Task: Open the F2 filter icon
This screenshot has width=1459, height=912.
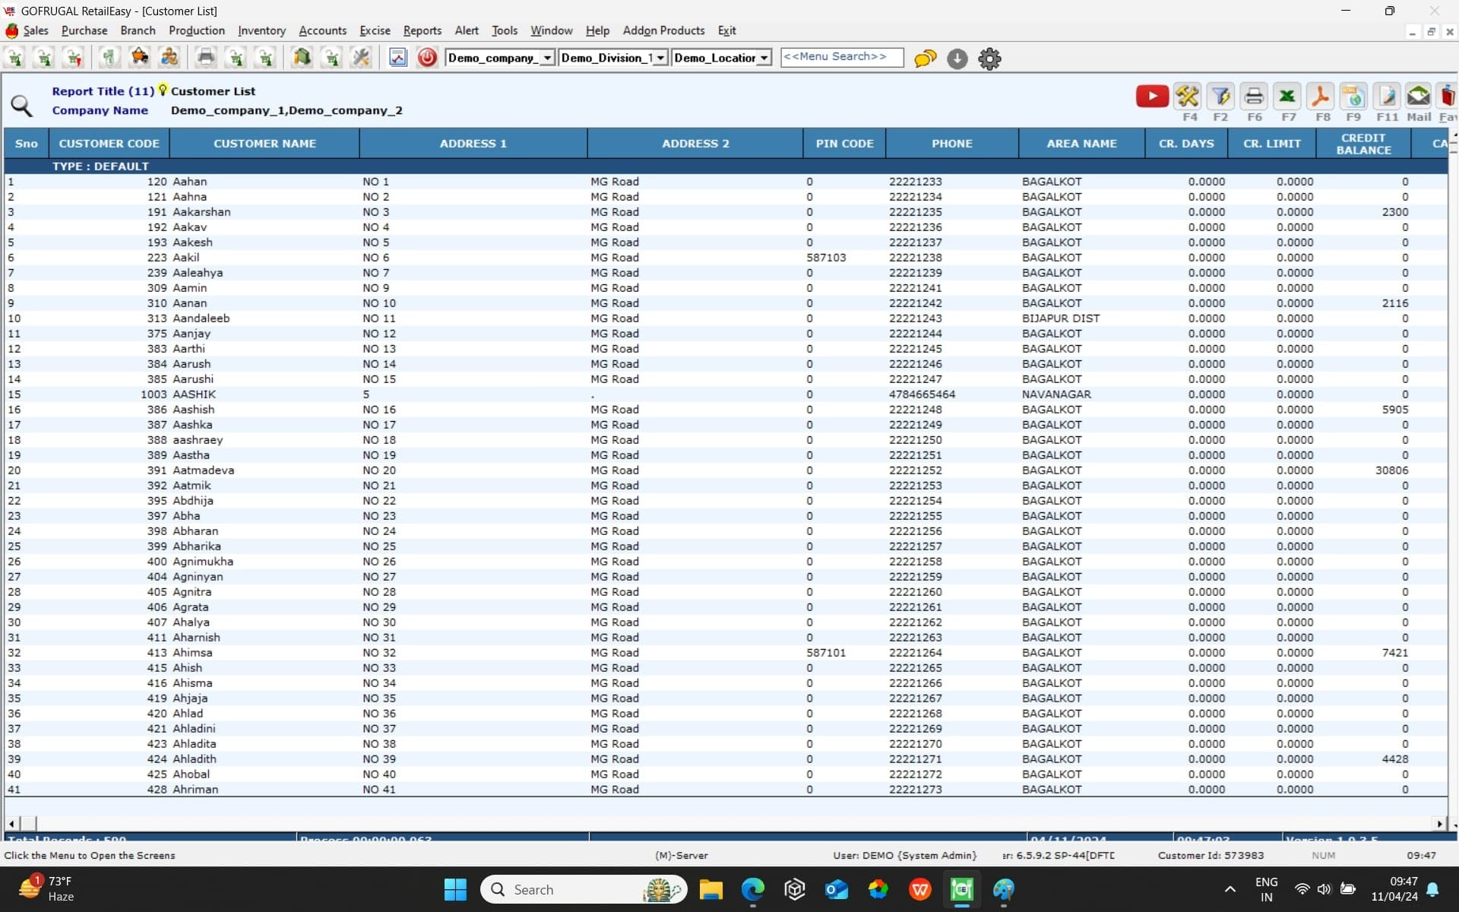Action: (1220, 97)
